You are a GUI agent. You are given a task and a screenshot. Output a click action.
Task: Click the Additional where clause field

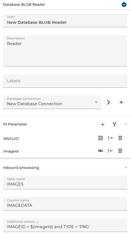pos(65,225)
